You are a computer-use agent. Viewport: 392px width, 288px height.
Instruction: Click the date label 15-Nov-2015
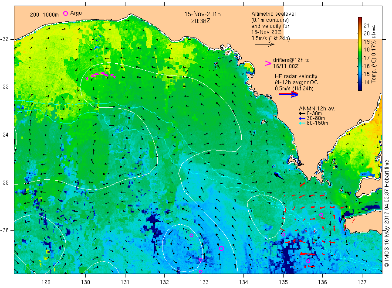click(x=203, y=14)
